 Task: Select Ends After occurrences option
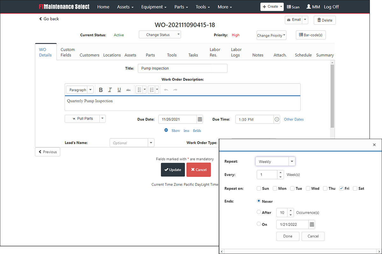[259, 212]
